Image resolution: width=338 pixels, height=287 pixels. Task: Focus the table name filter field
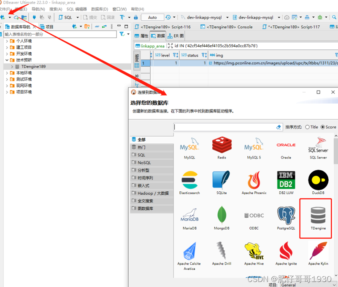tap(60, 34)
